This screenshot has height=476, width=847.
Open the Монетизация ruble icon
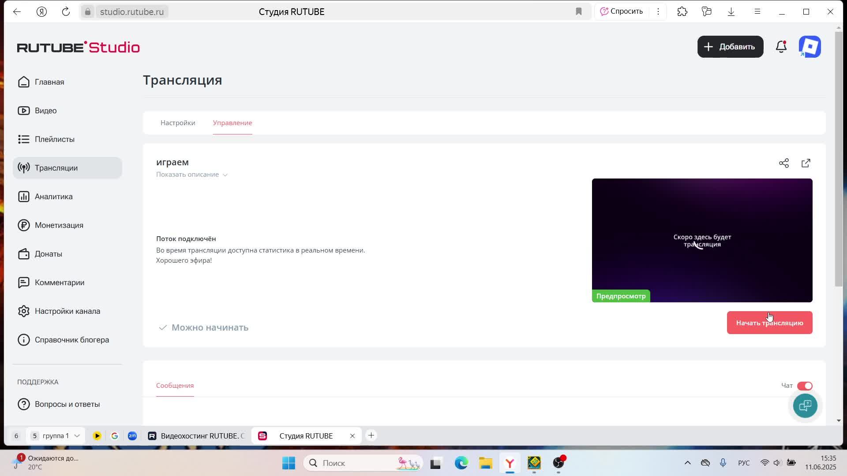click(24, 225)
